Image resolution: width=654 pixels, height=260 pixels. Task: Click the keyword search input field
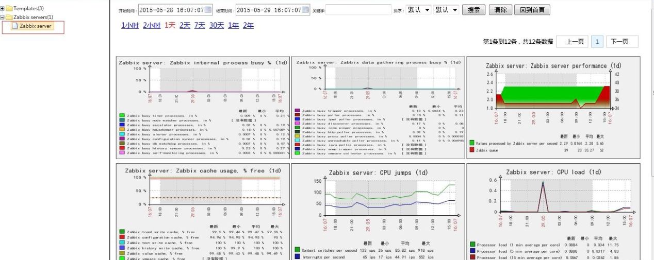(x=358, y=10)
